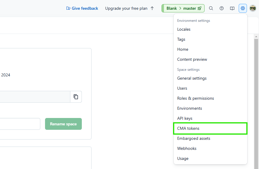This screenshot has height=169, width=259.
Task: Close the settings gear menu
Action: pyautogui.click(x=243, y=8)
